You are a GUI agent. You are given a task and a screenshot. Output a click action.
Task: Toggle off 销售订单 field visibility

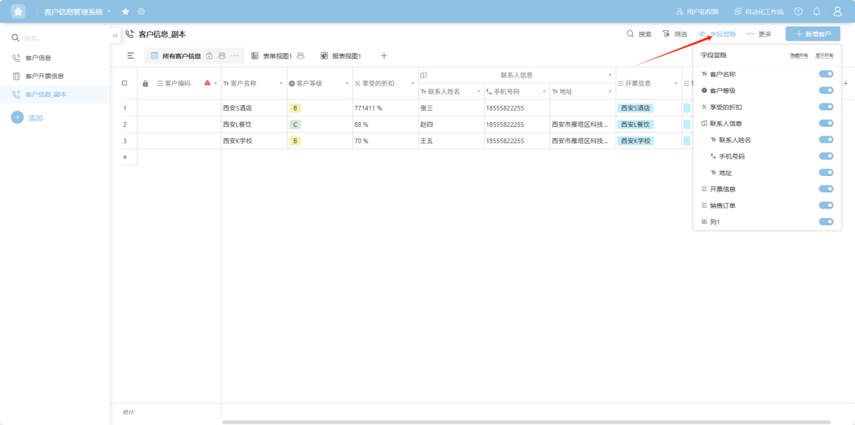825,205
